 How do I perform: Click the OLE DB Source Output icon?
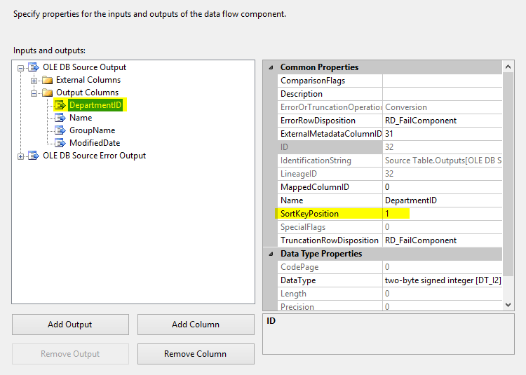coord(33,67)
